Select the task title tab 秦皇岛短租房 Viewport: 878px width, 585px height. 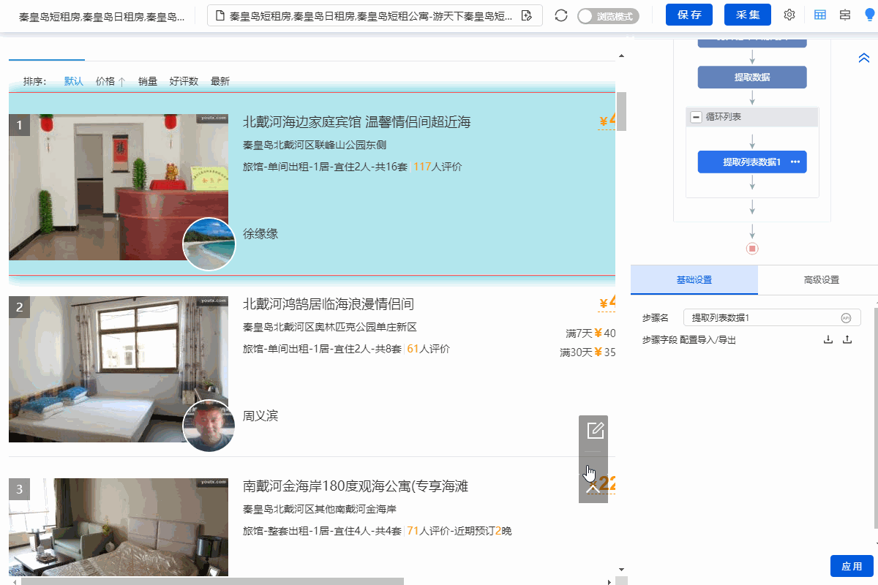point(102,16)
